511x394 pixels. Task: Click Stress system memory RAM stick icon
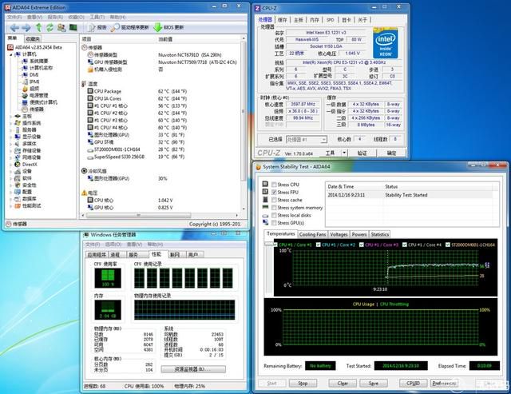click(265, 208)
